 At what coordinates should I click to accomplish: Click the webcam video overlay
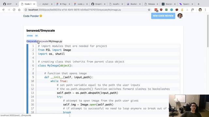click(189, 106)
